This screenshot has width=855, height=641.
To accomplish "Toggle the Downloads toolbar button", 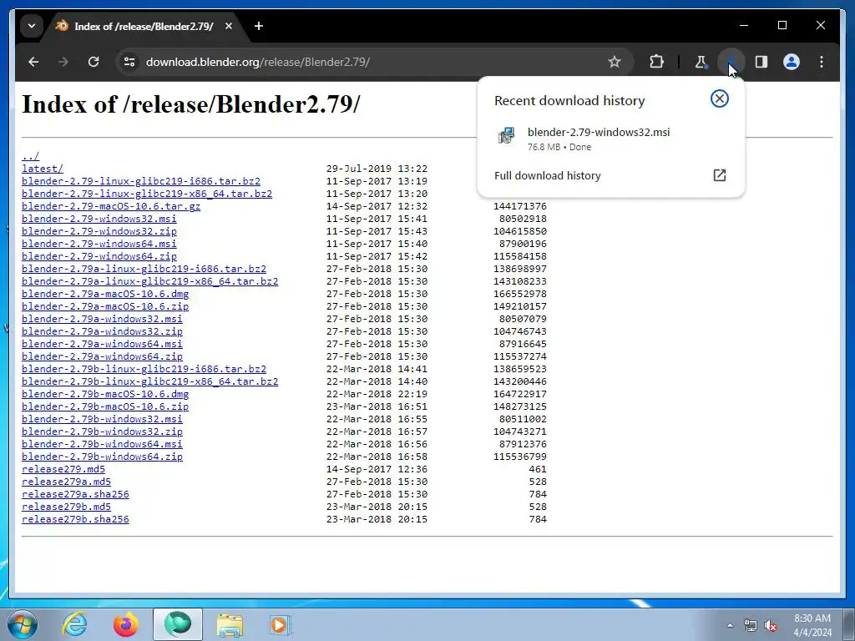I will (731, 62).
